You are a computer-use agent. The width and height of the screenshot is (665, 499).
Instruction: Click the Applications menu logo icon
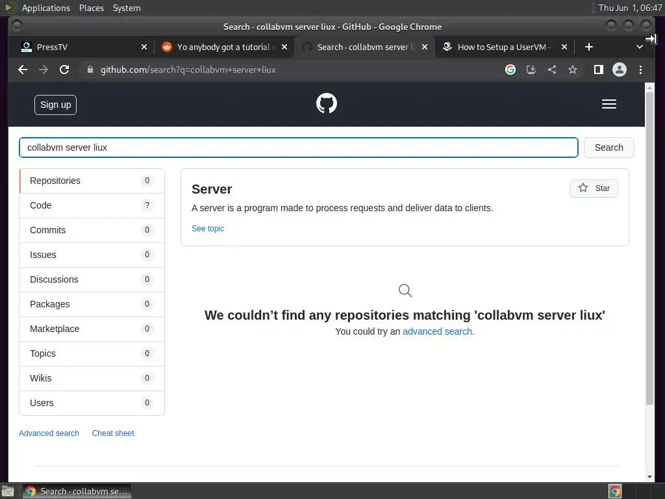click(x=10, y=8)
